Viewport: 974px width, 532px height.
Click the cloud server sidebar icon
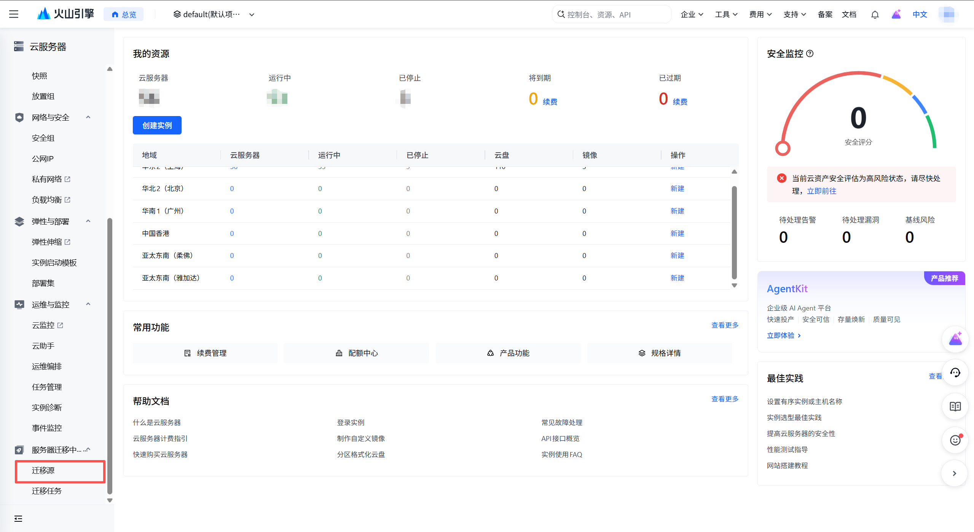pos(19,46)
